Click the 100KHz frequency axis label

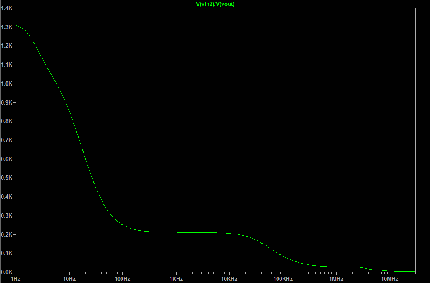point(283,279)
